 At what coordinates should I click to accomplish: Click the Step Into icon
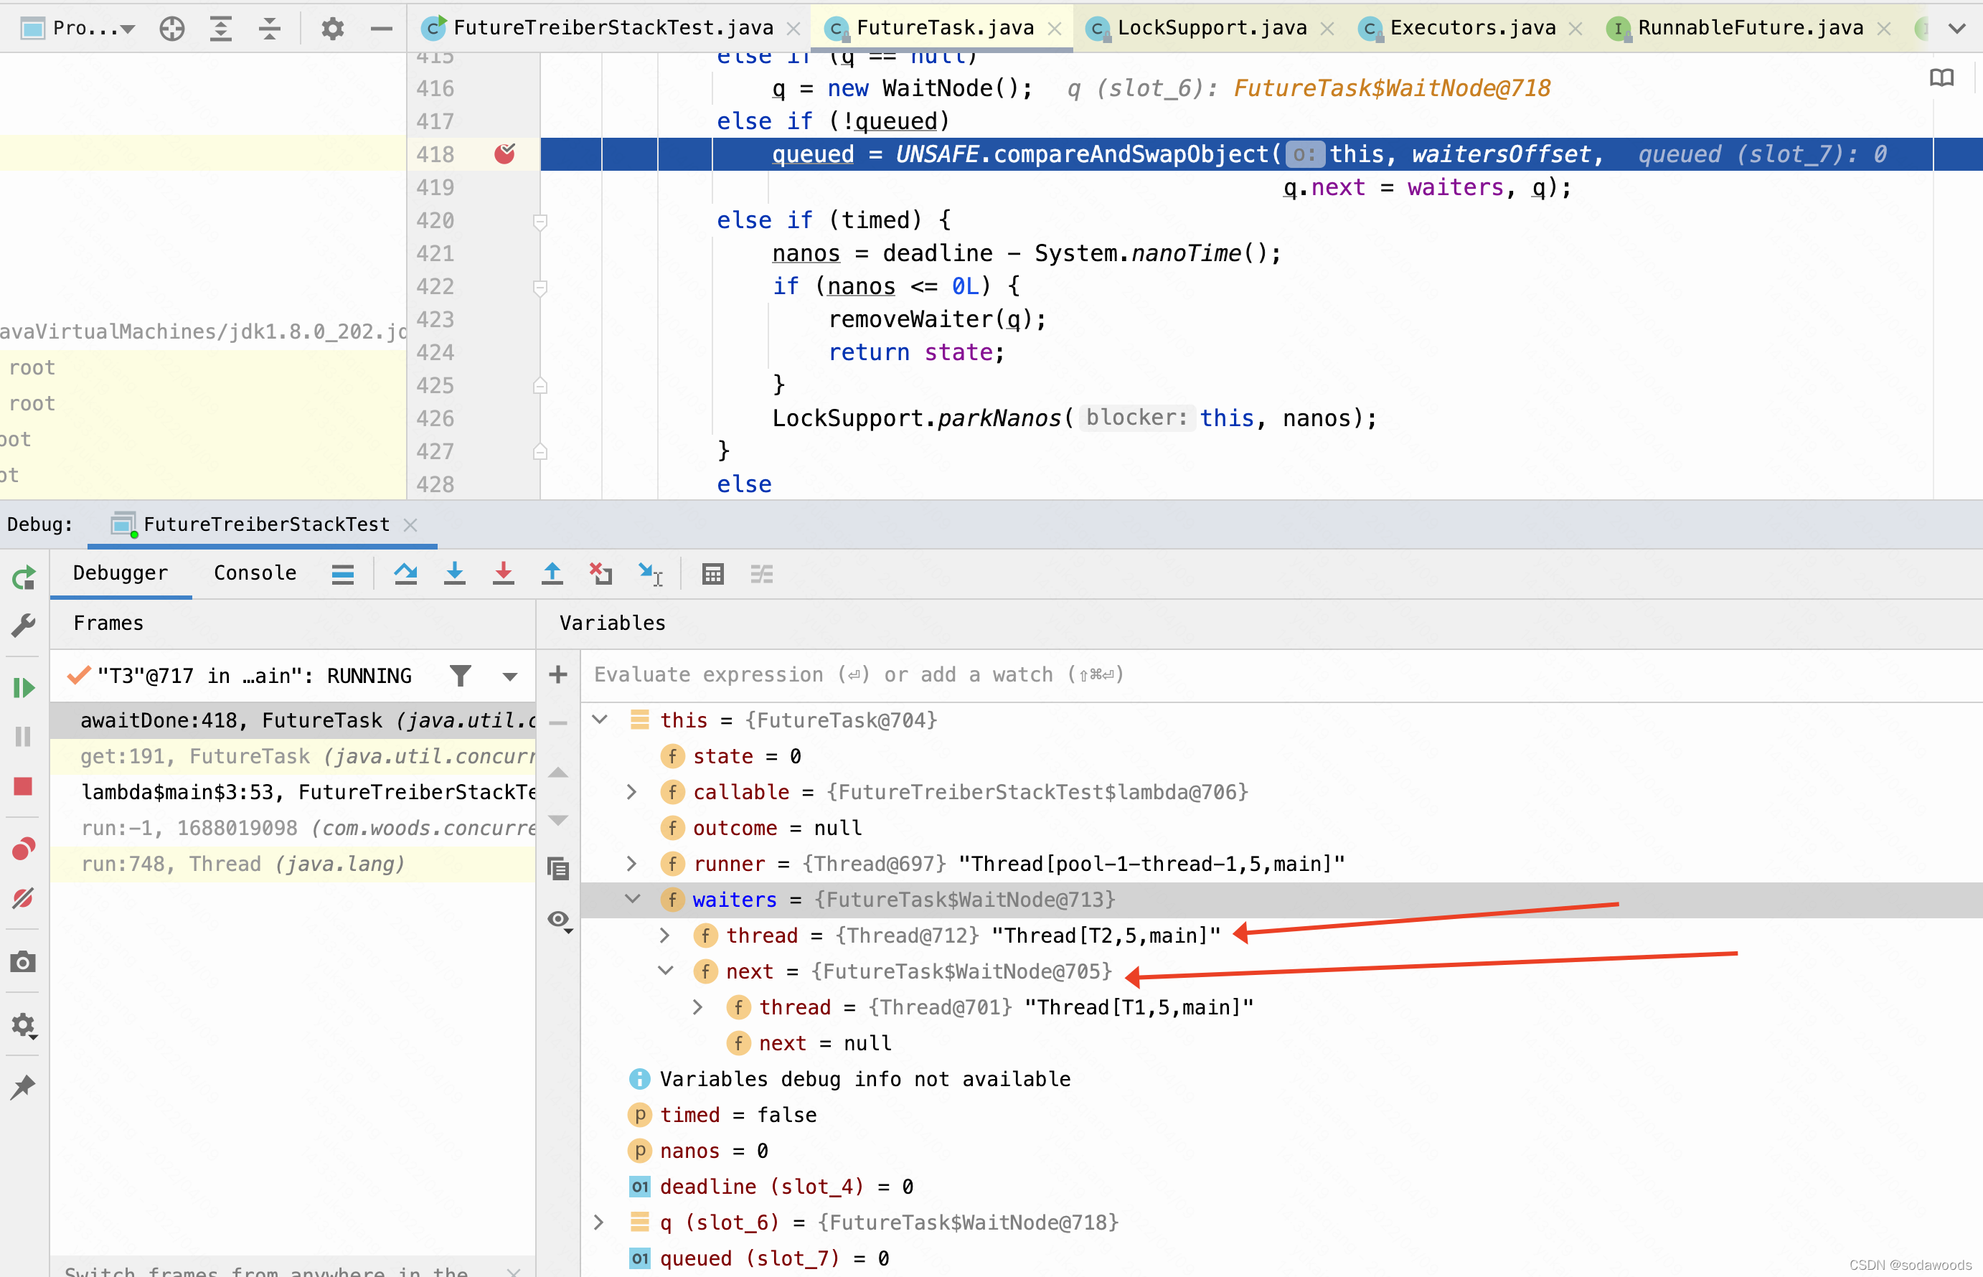coord(454,574)
